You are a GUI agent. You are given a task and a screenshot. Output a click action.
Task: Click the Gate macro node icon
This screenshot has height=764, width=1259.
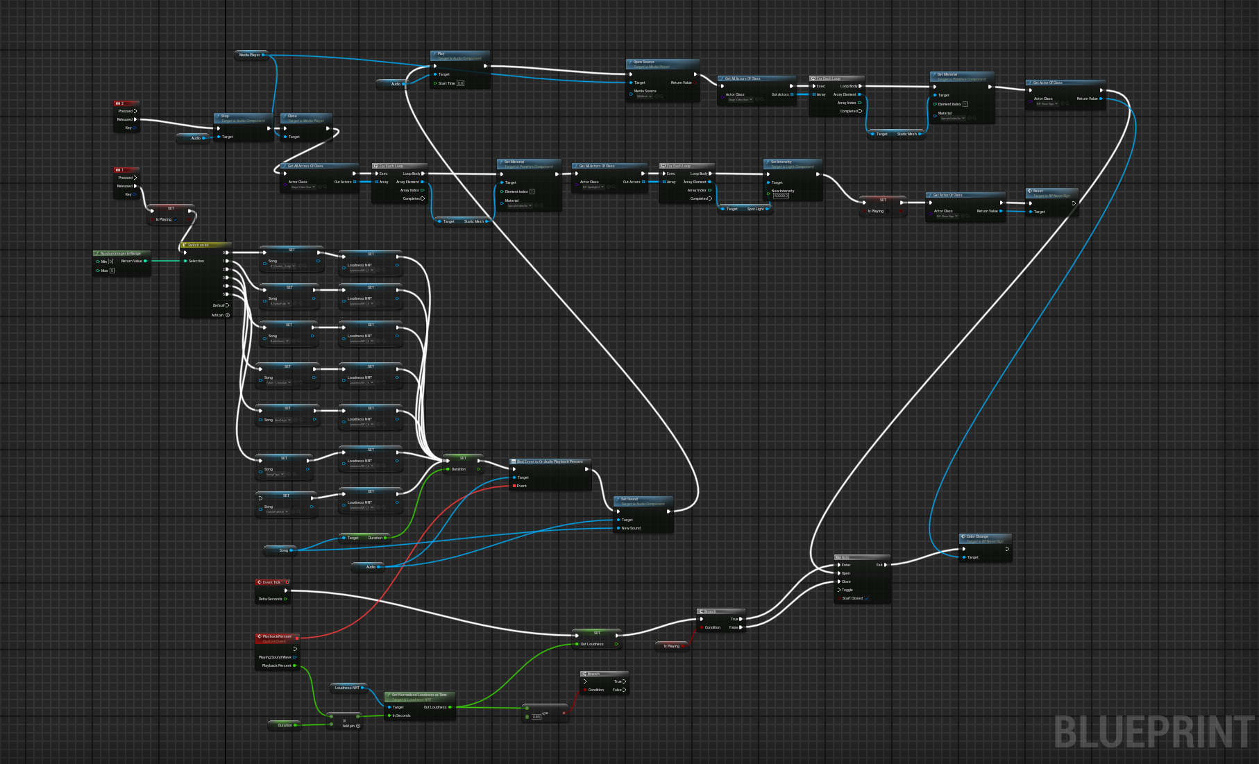[x=839, y=557]
